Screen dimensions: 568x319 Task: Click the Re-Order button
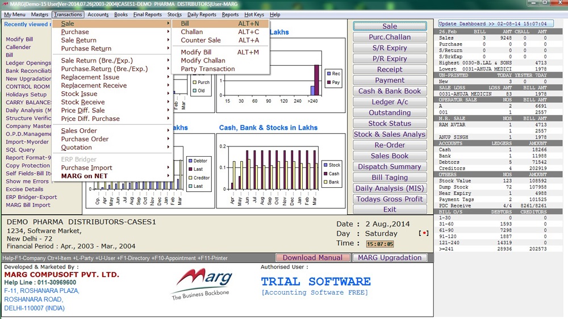[390, 145]
